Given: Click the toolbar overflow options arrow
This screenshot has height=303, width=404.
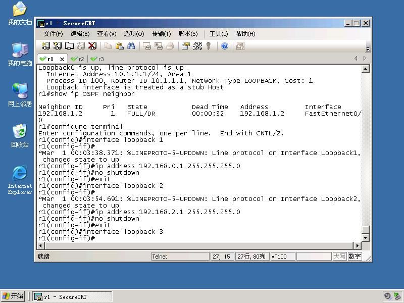Looking at the screenshot, I should coord(368,48).
